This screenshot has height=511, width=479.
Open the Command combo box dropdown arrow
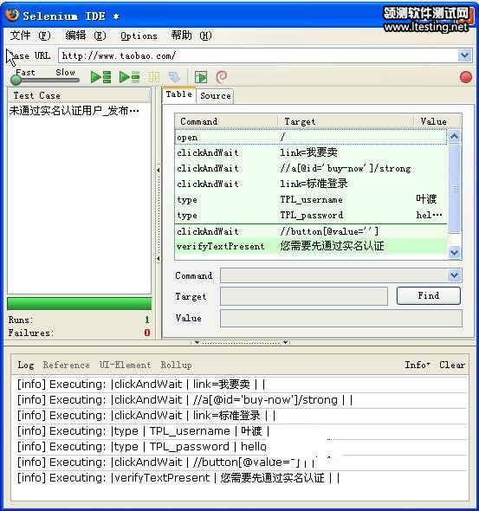coord(455,275)
